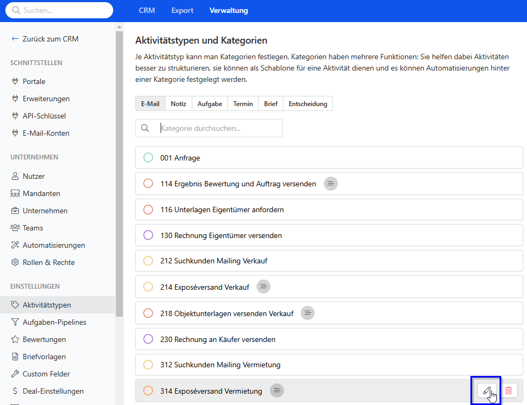
Task: Click the tag icon for Aktivitätstypen
Action: (x=15, y=305)
